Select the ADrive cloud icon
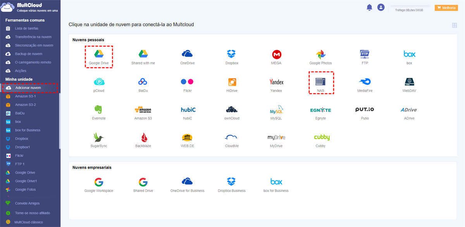 point(409,110)
